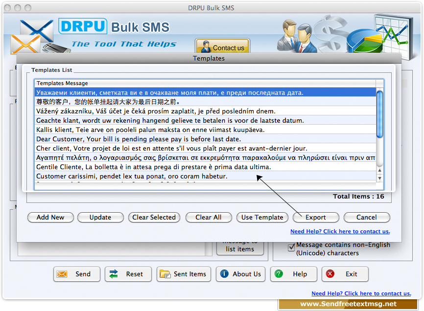424x311 pixels.
Task: Open Sent Items folder icon
Action: coord(165,274)
